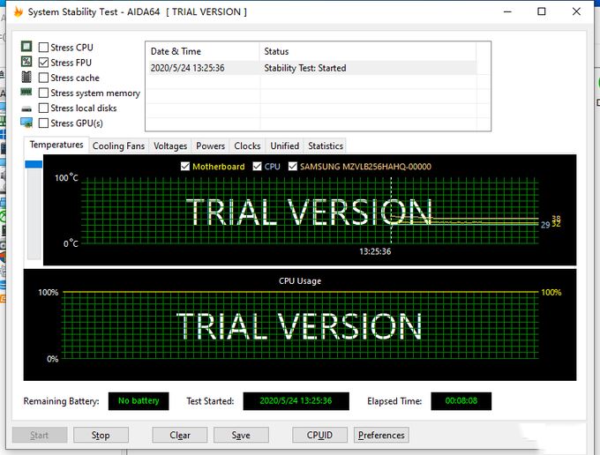This screenshot has height=455, width=600.
Task: Open the Voltages tab
Action: pyautogui.click(x=170, y=146)
